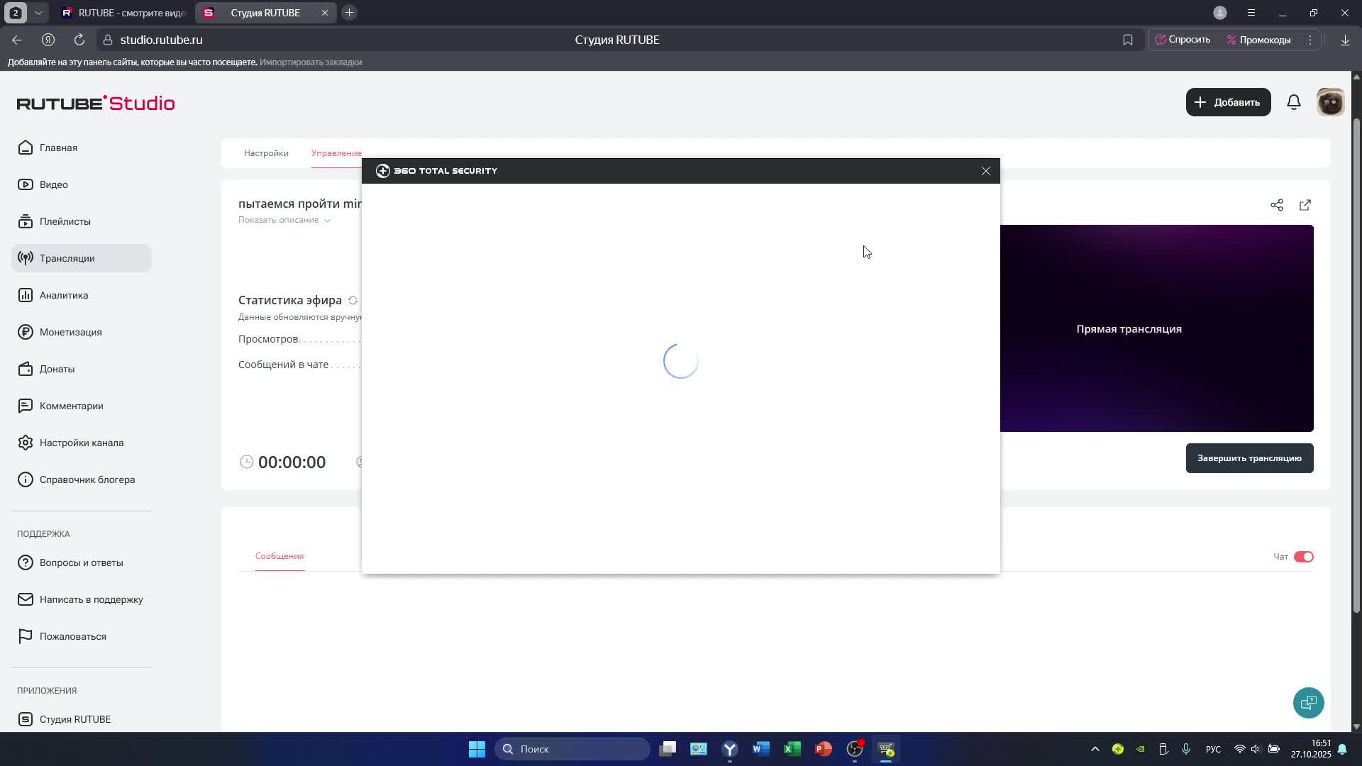Open Word from the Windows taskbar
Screen dimensions: 1362x766
[x=761, y=749]
